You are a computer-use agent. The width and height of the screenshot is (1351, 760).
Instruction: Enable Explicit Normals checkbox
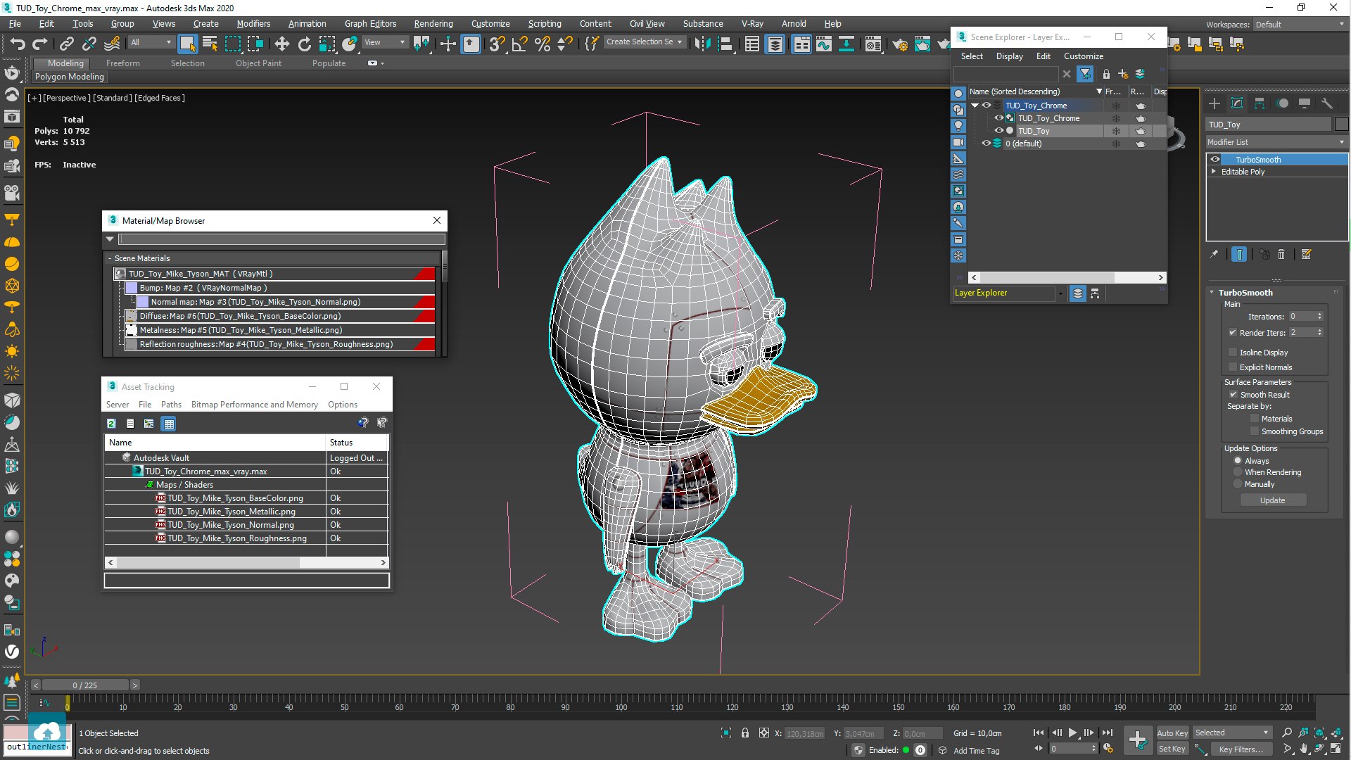1233,367
